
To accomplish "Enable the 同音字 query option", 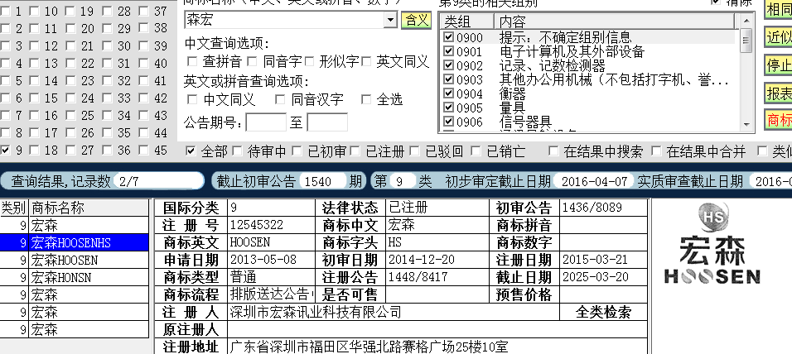I will point(253,61).
